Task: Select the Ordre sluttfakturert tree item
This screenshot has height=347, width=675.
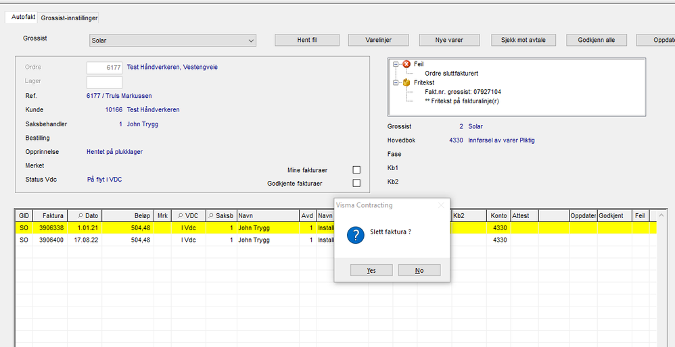Action: (x=451, y=74)
